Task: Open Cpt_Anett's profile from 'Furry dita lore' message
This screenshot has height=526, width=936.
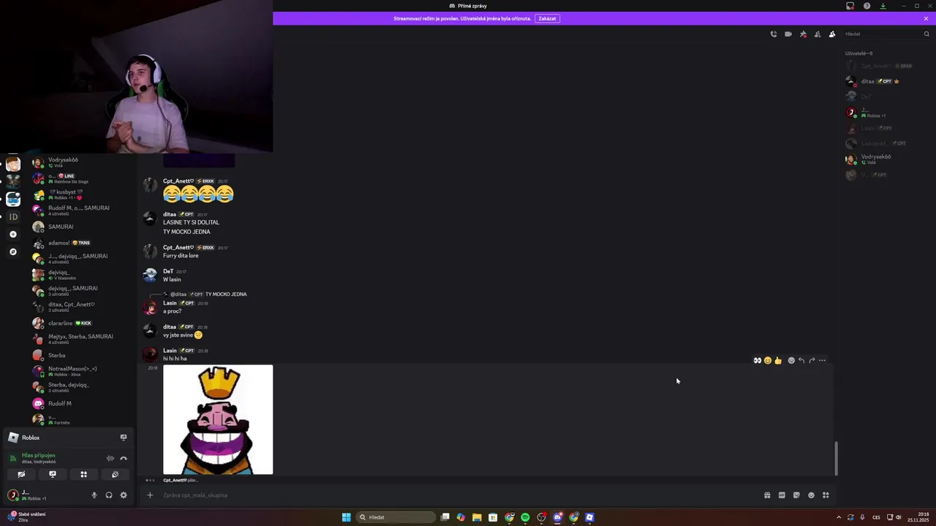Action: (178, 248)
